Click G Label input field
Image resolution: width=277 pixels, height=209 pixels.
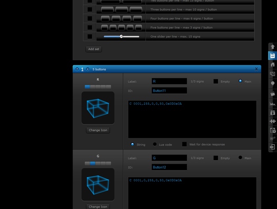(x=169, y=158)
